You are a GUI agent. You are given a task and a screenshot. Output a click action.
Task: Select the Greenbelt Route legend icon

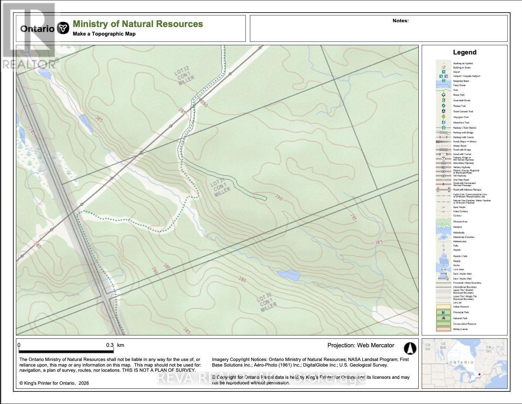(x=443, y=99)
